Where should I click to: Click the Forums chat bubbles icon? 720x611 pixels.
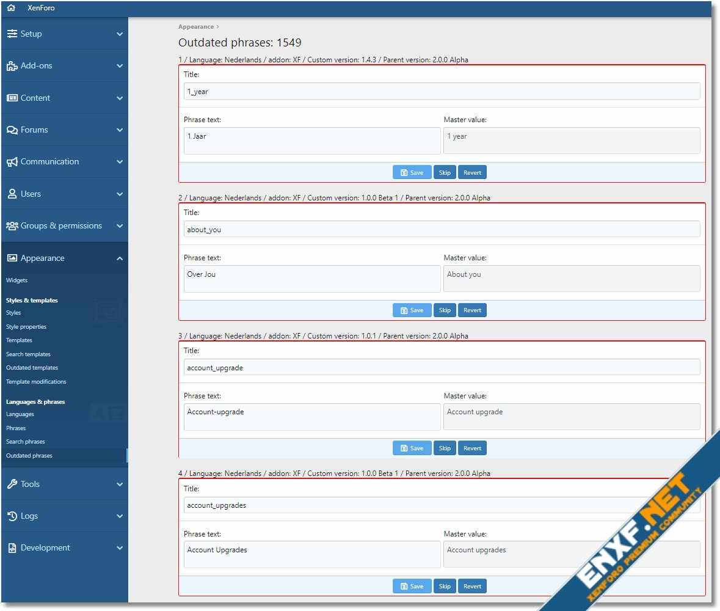coord(12,130)
